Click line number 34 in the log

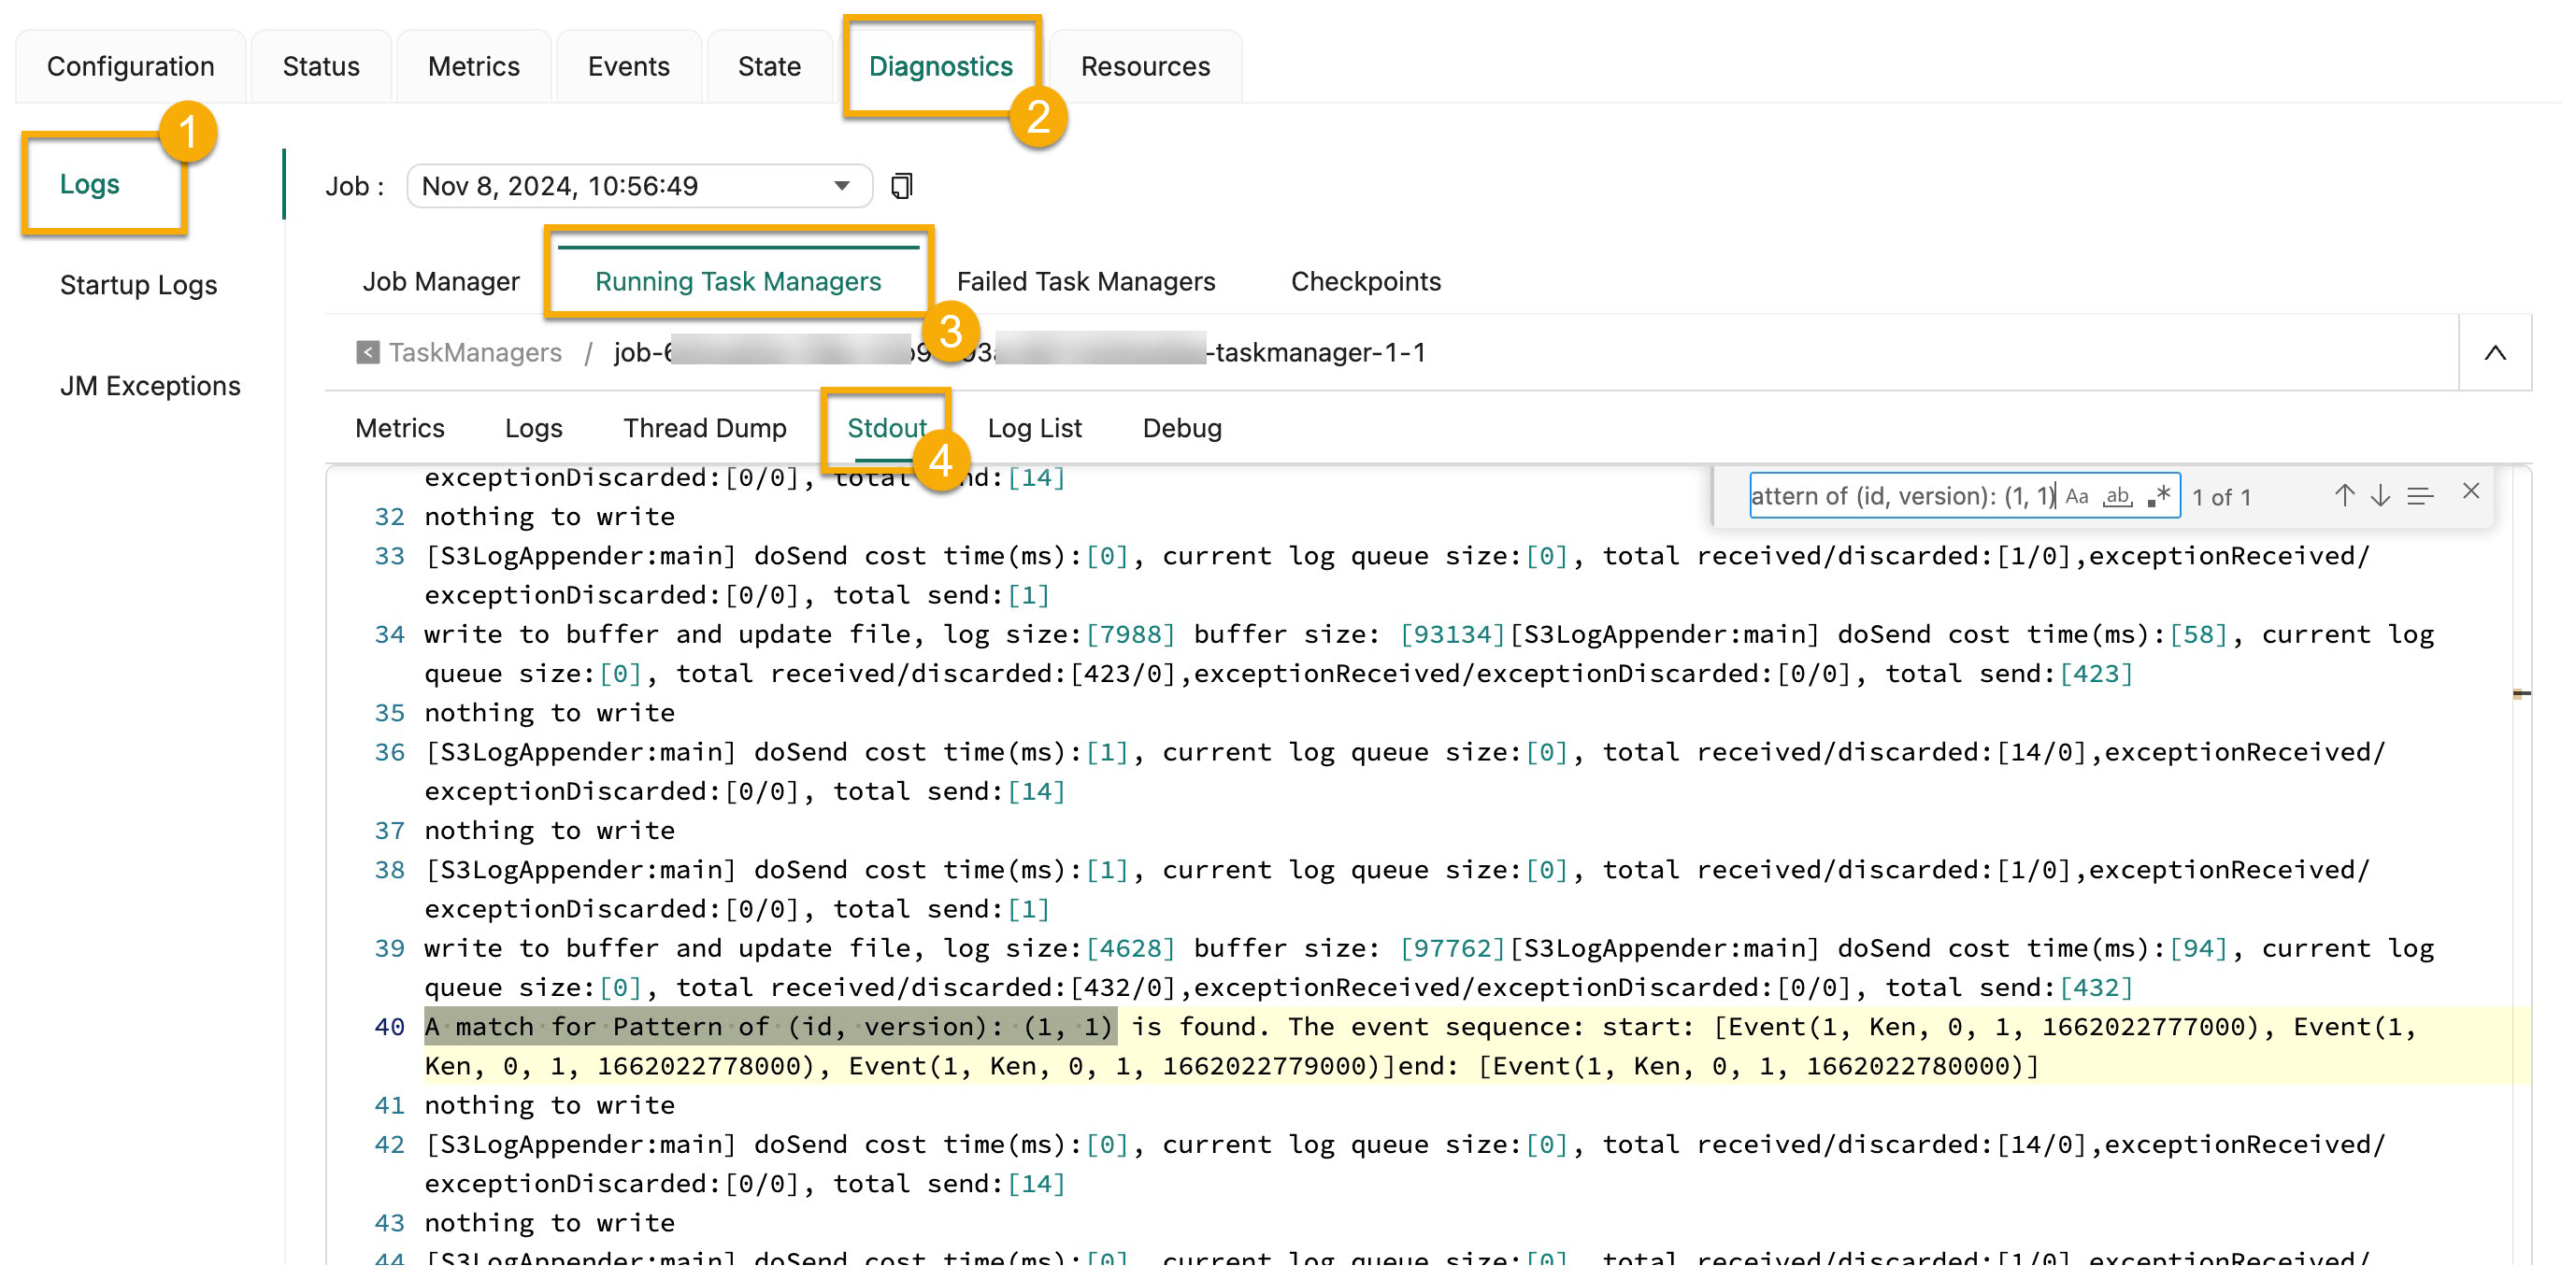(x=389, y=634)
